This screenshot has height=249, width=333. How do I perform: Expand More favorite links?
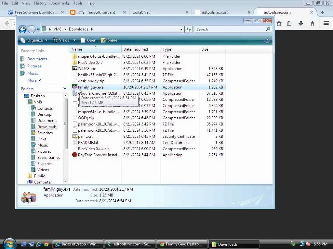click(34, 80)
